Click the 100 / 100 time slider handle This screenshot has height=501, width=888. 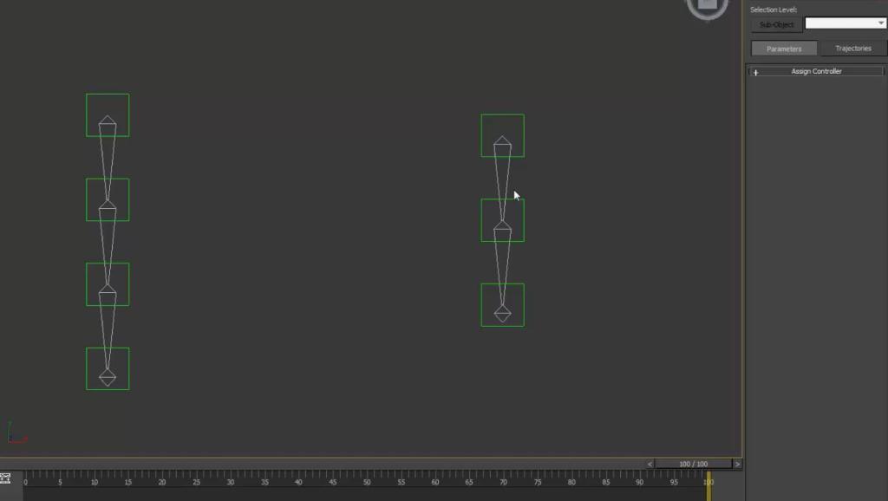[x=693, y=465]
